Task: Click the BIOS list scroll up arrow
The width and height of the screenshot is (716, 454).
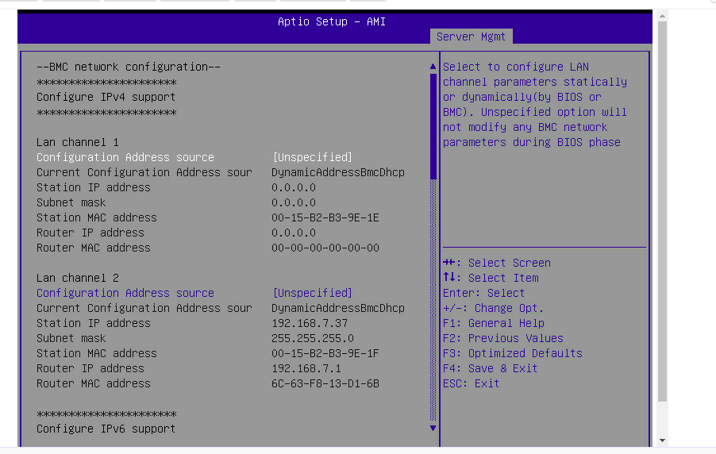Action: point(433,67)
